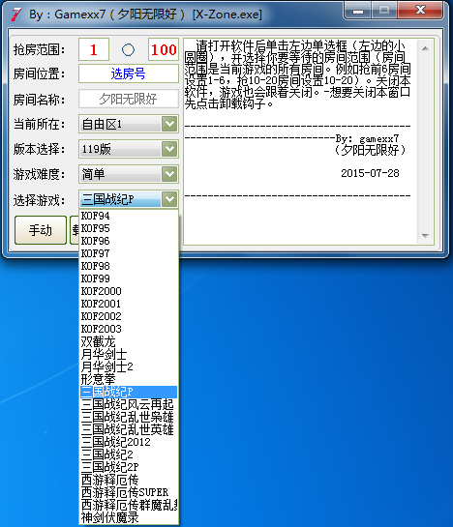Image resolution: width=453 pixels, height=527 pixels.
Task: Select KOF2001 in the game list
Action: coord(129,304)
